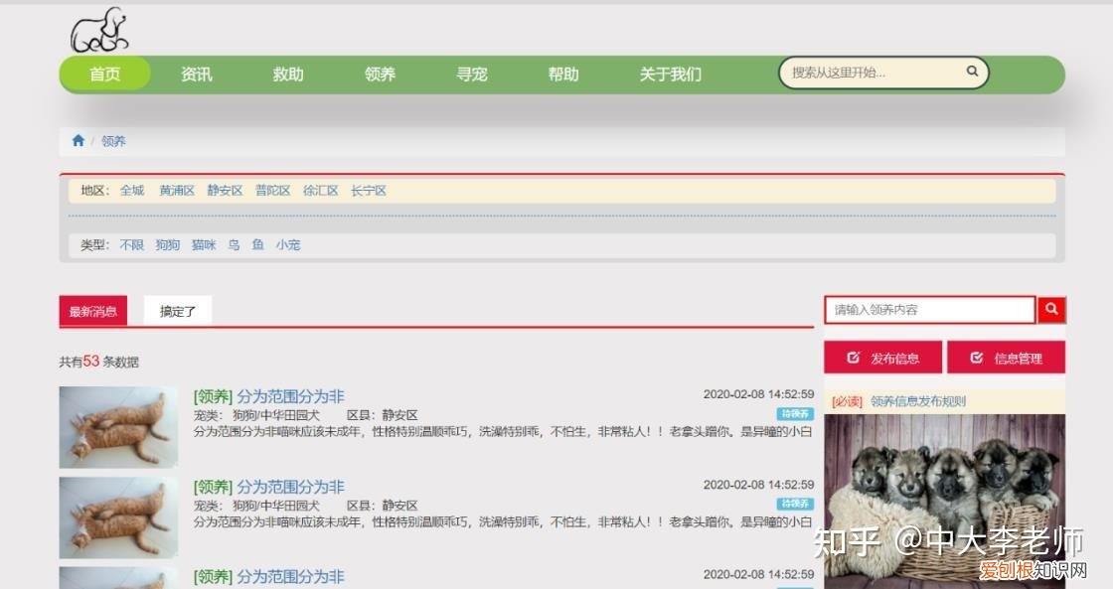Select pet type 鸟
Image resolution: width=1113 pixels, height=589 pixels.
[x=235, y=244]
